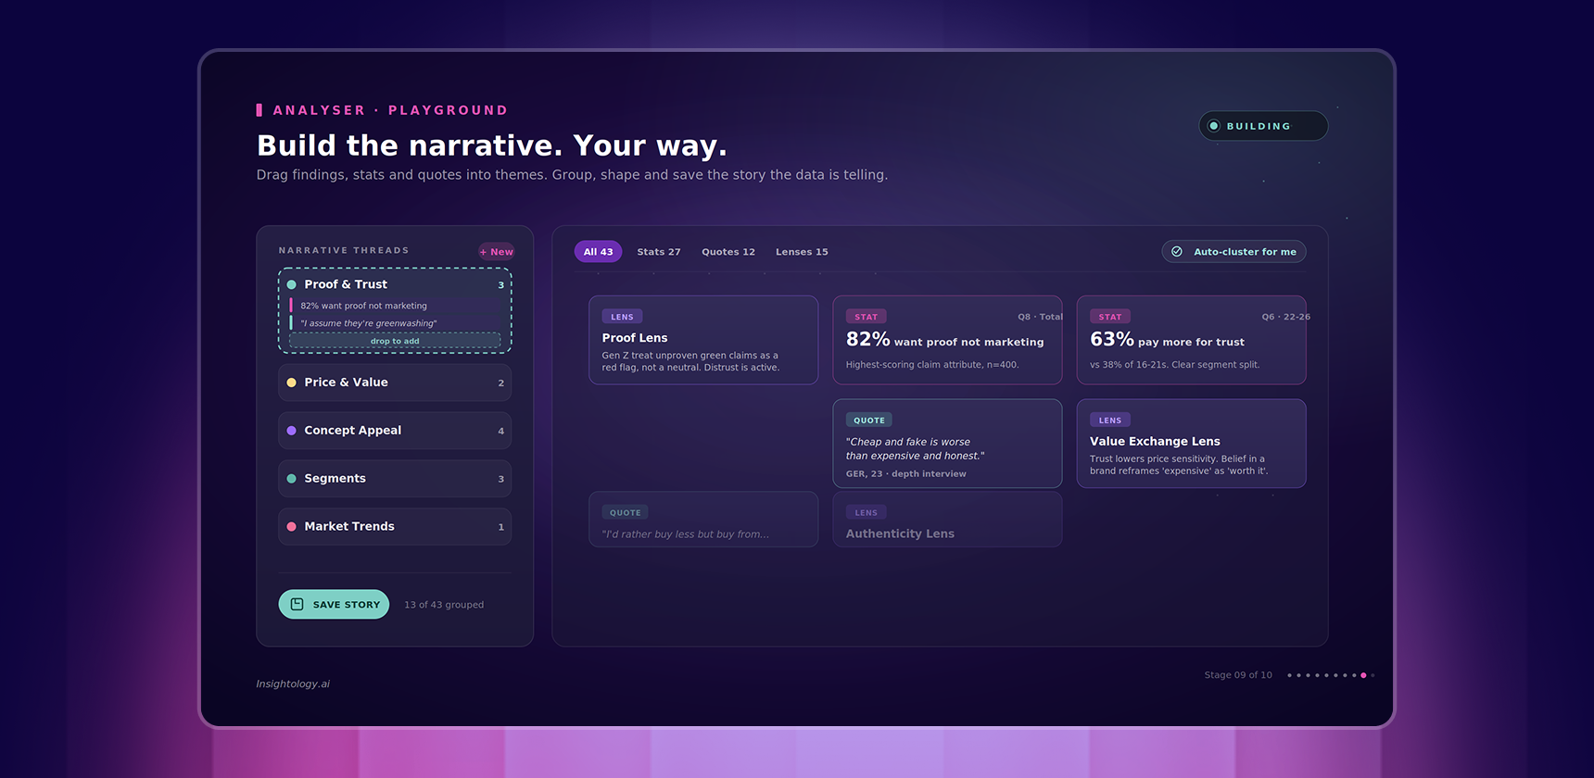Click the "Q6 · 22-26" label

[x=1285, y=317]
